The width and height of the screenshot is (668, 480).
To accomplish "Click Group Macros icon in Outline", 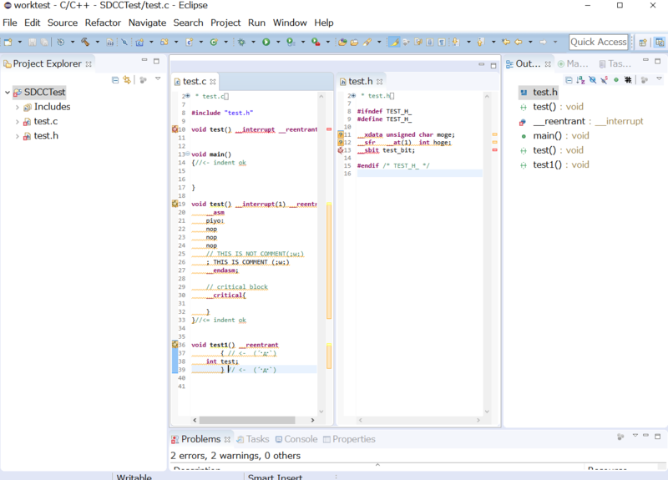I will (628, 79).
